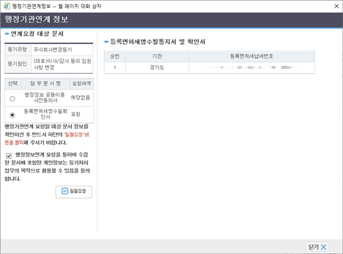Click the 등록면허세납세번호 column header
The width and height of the screenshot is (343, 254).
pos(252,56)
